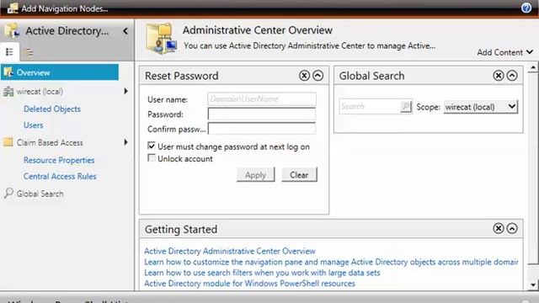Switch to tree view tab in navigation pane

click(x=29, y=52)
